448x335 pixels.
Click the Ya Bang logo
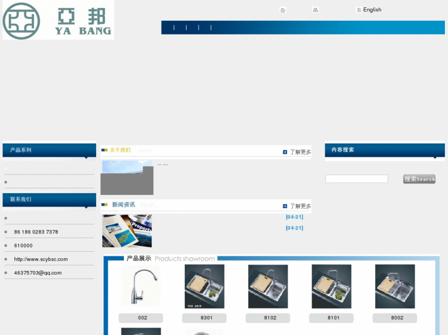59,20
